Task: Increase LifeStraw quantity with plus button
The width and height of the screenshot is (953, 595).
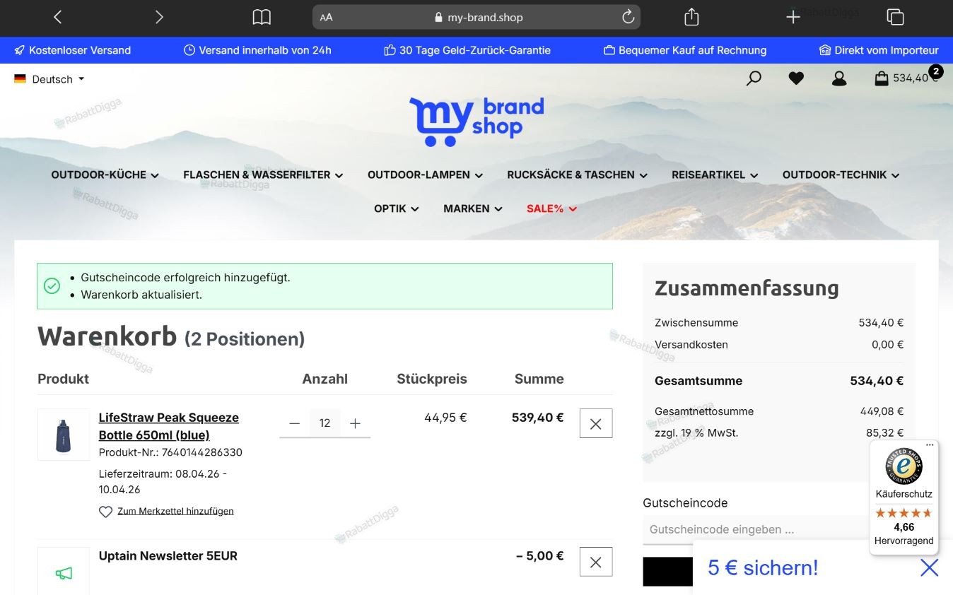Action: coord(355,423)
